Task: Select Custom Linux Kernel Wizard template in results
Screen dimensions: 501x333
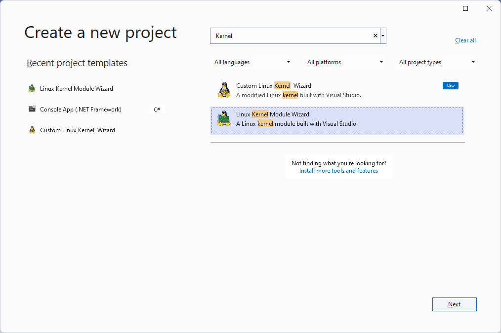Action: click(x=337, y=90)
